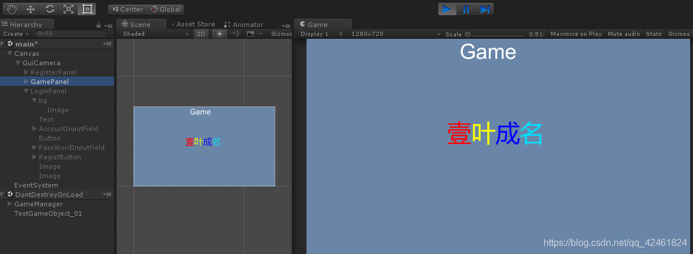Select the Rect transform tool
The image size is (693, 254).
87,9
